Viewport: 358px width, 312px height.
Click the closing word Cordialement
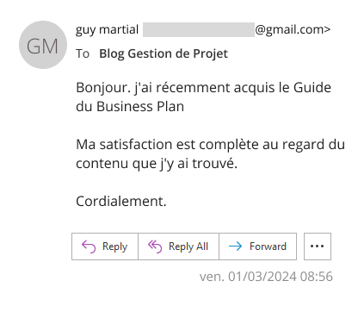coord(121,201)
